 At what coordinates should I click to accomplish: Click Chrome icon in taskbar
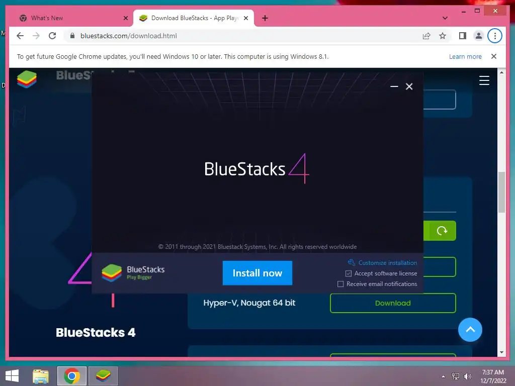[72, 376]
